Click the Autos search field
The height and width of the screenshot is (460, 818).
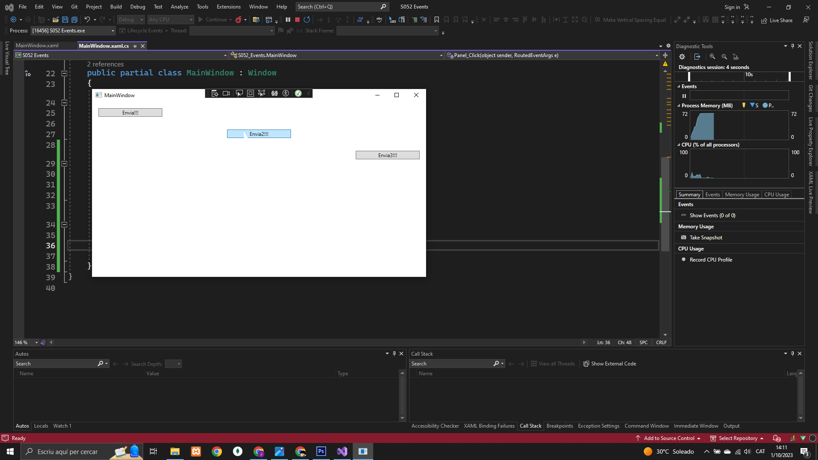pos(55,364)
